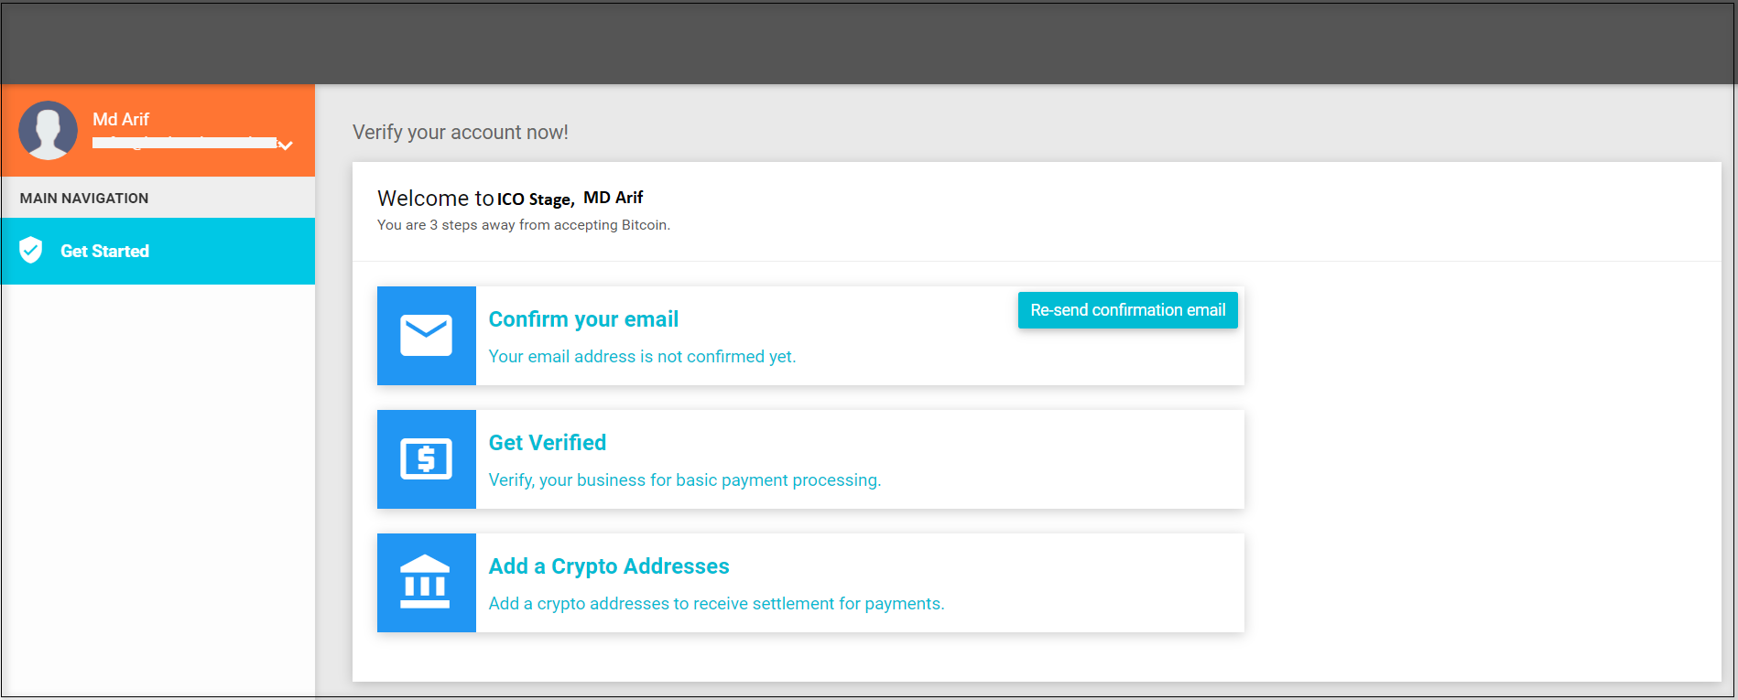Click the Main Navigation header label

(x=85, y=198)
